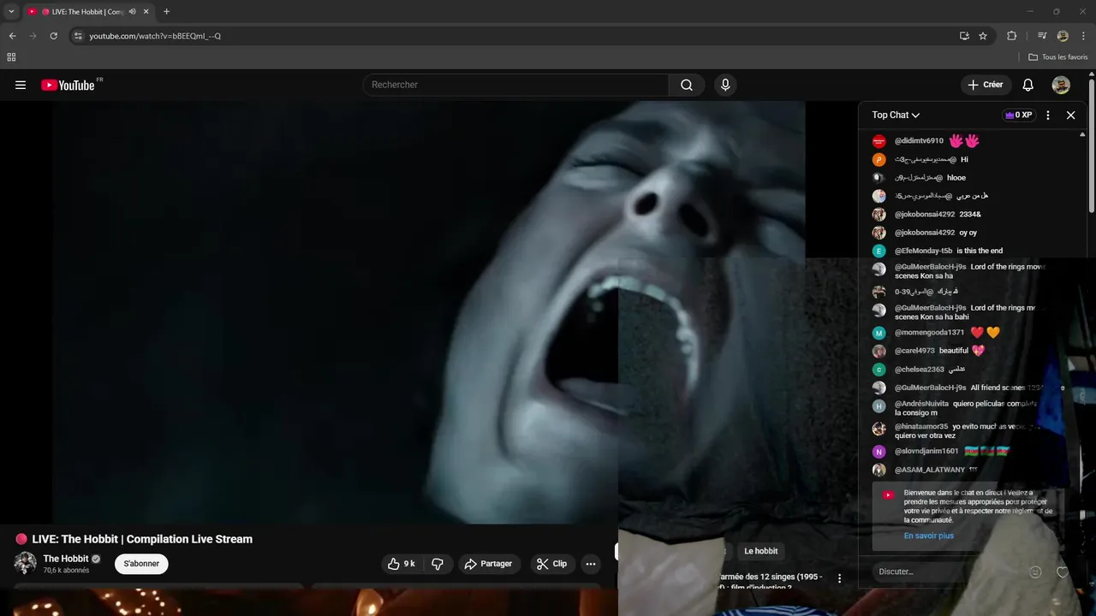Screen dimensions: 1096x616
Task: Open a new browser tab
Action: tap(166, 11)
